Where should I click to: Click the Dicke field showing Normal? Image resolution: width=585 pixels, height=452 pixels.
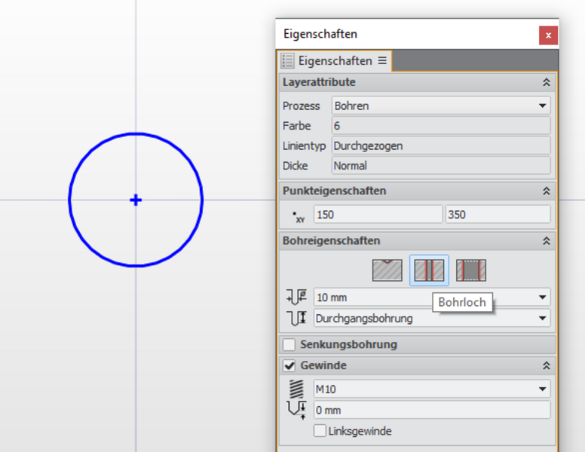[x=441, y=166]
